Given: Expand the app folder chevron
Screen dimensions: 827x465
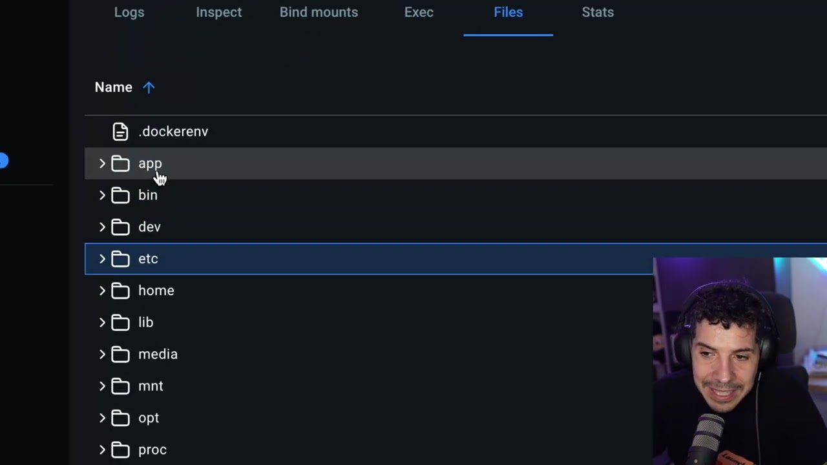Looking at the screenshot, I should (x=102, y=163).
